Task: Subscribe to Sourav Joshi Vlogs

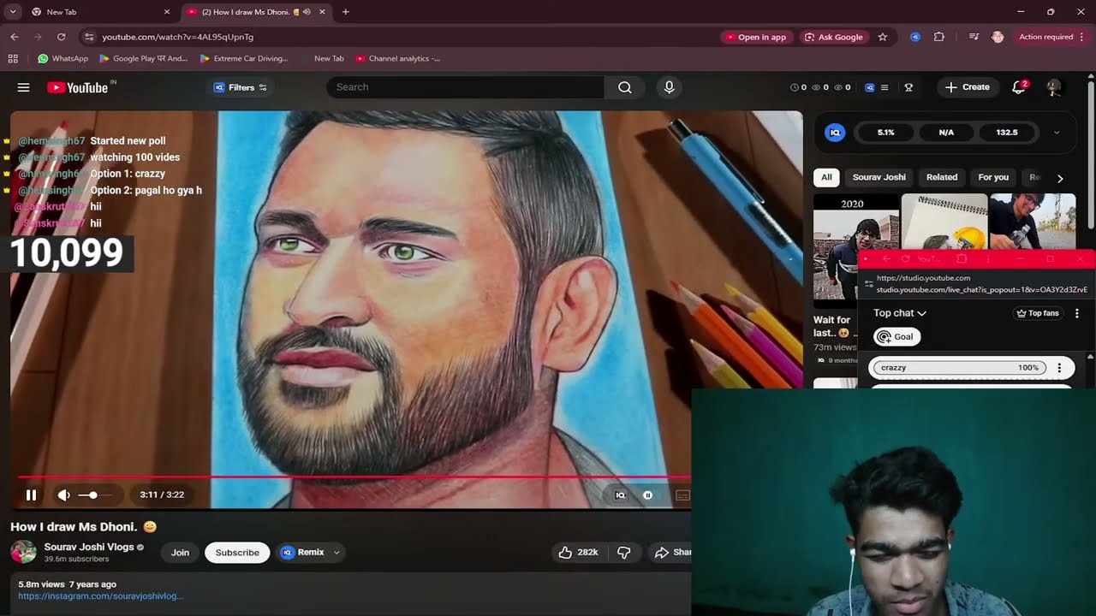Action: (x=237, y=552)
